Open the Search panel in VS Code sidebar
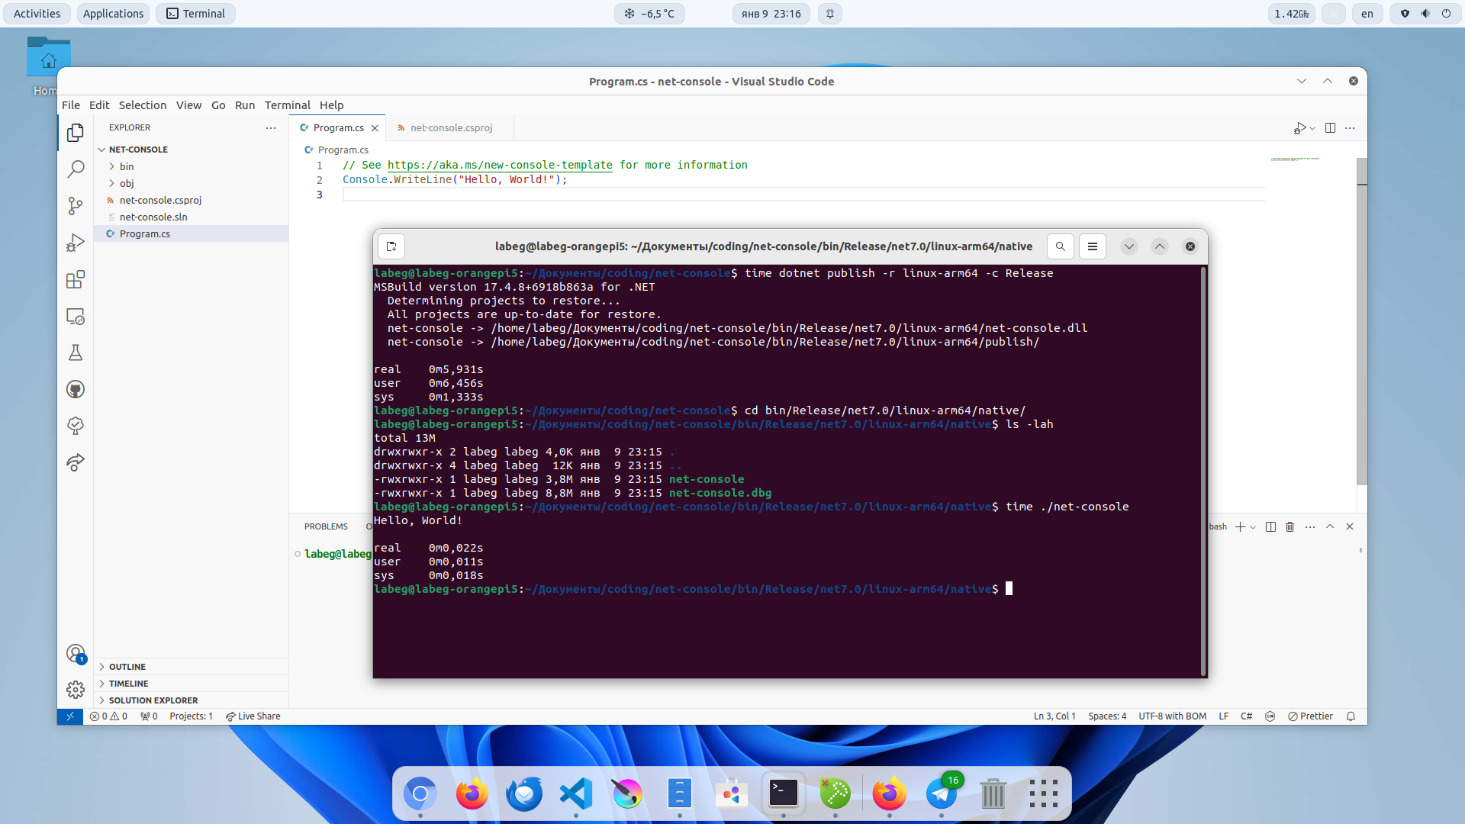The width and height of the screenshot is (1465, 824). click(76, 169)
